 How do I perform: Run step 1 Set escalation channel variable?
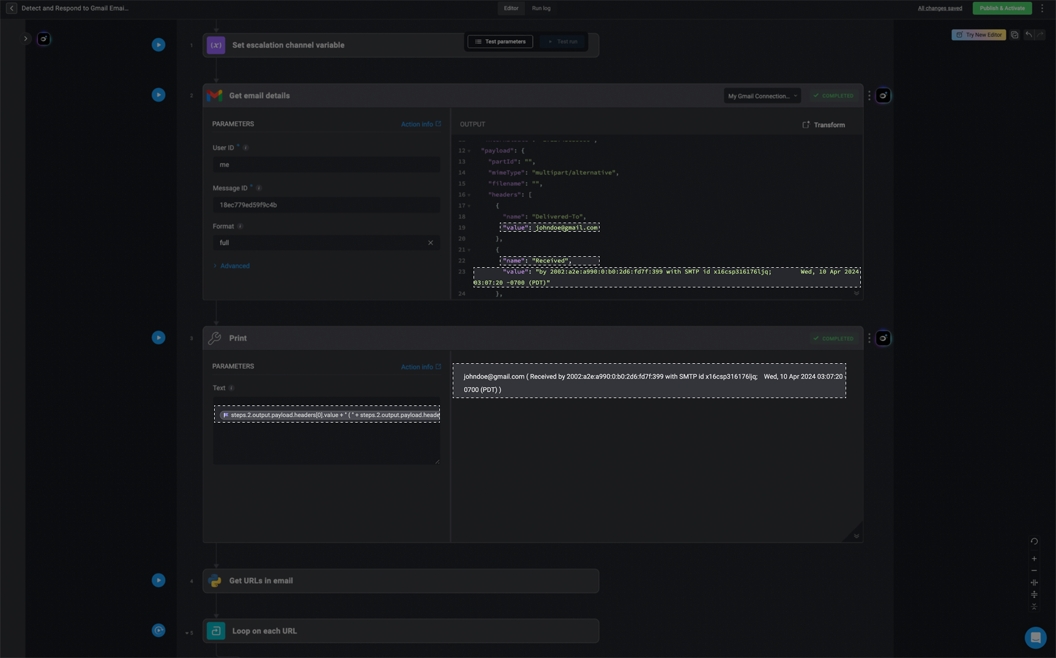coord(158,45)
